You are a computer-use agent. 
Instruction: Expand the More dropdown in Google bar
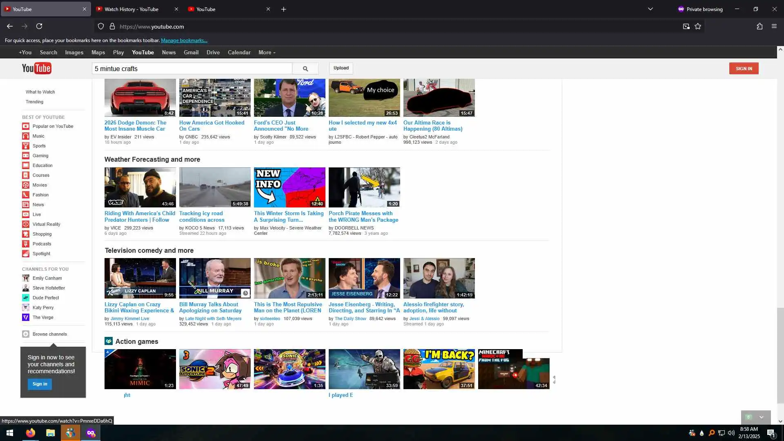267,53
